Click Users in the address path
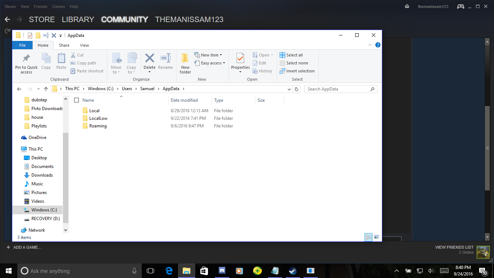 (127, 89)
